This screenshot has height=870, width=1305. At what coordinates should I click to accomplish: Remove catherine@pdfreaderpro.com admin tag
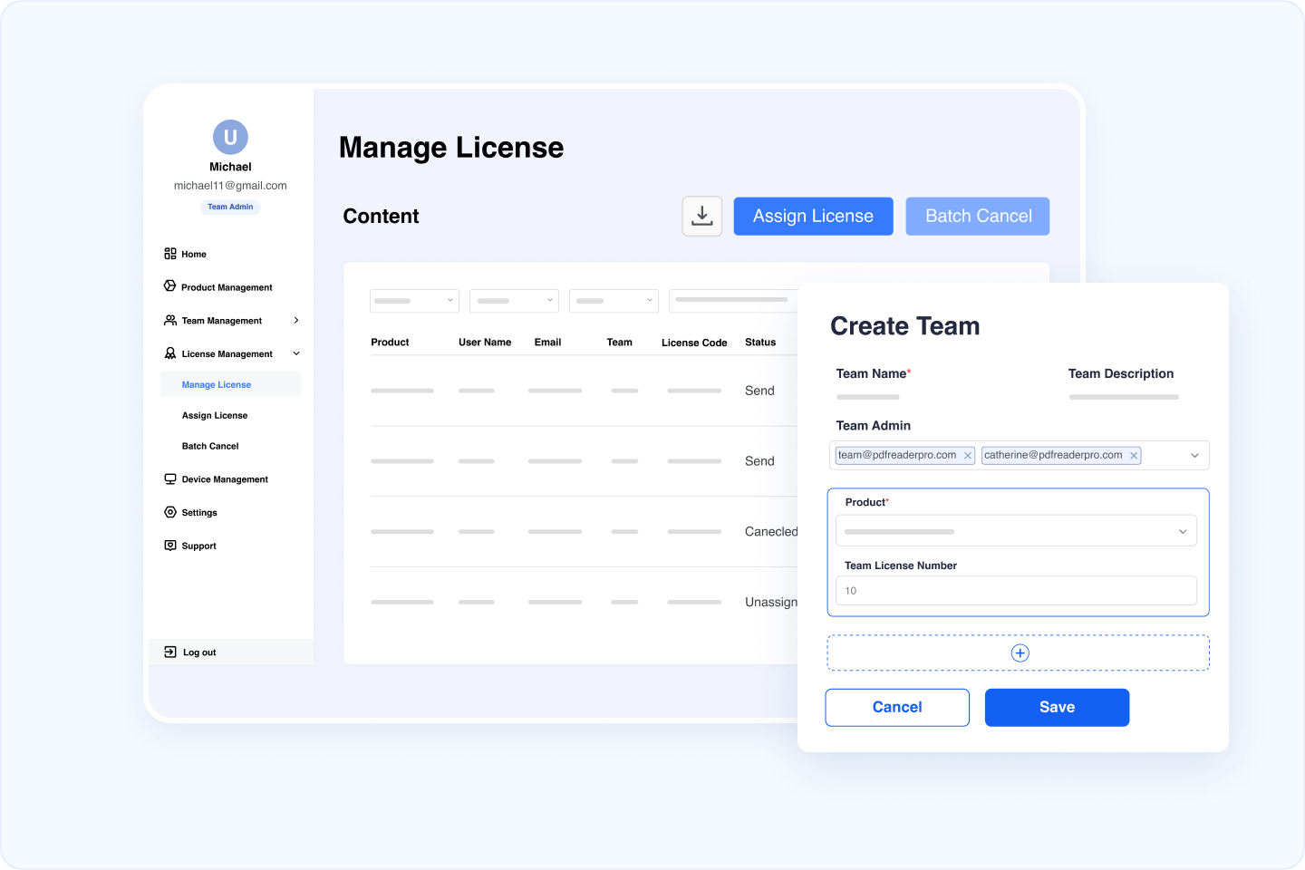point(1133,456)
